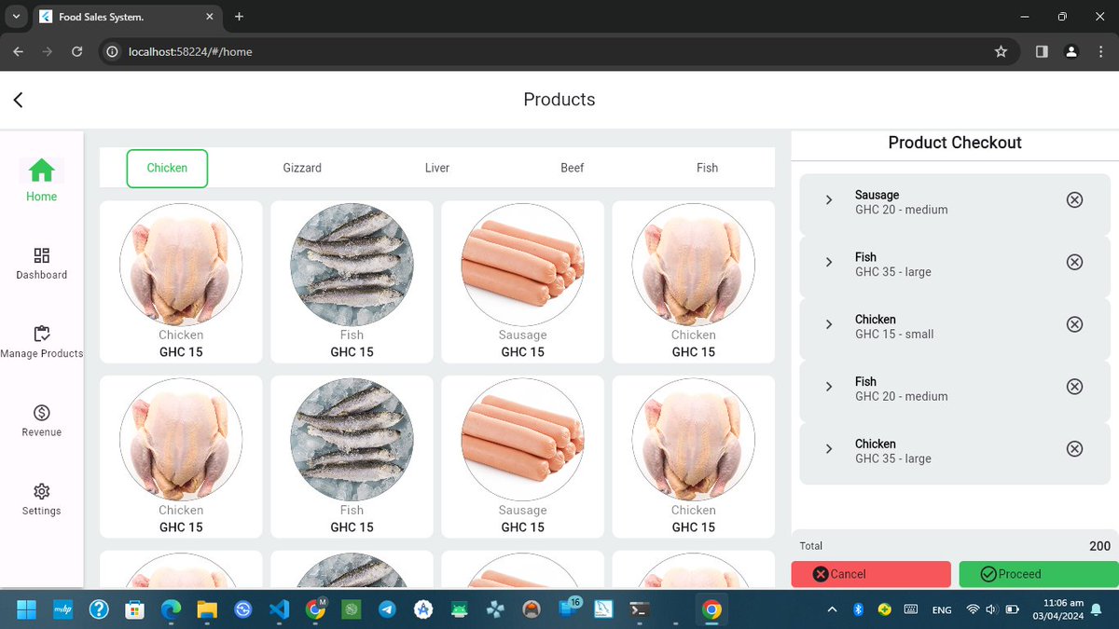The image size is (1119, 629).
Task: Add the second-row Fish product card
Action: point(352,457)
